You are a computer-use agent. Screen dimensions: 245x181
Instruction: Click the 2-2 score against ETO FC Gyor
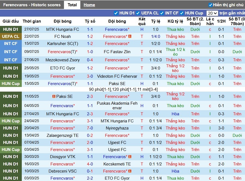(90, 178)
